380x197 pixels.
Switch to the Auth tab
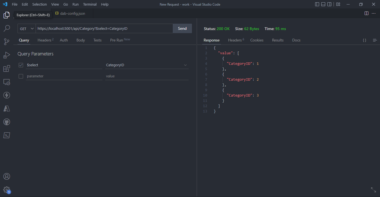(x=64, y=40)
